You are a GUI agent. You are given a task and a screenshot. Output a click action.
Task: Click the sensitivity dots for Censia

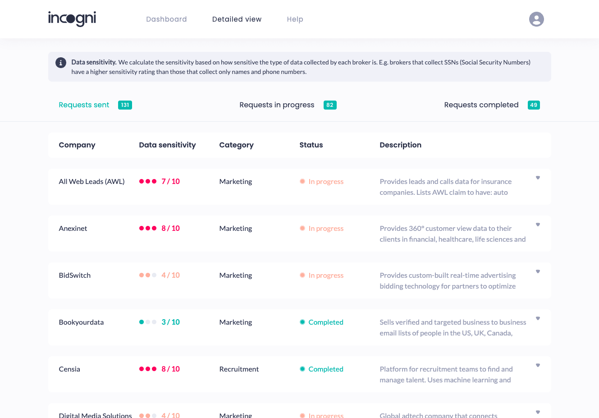[148, 369]
